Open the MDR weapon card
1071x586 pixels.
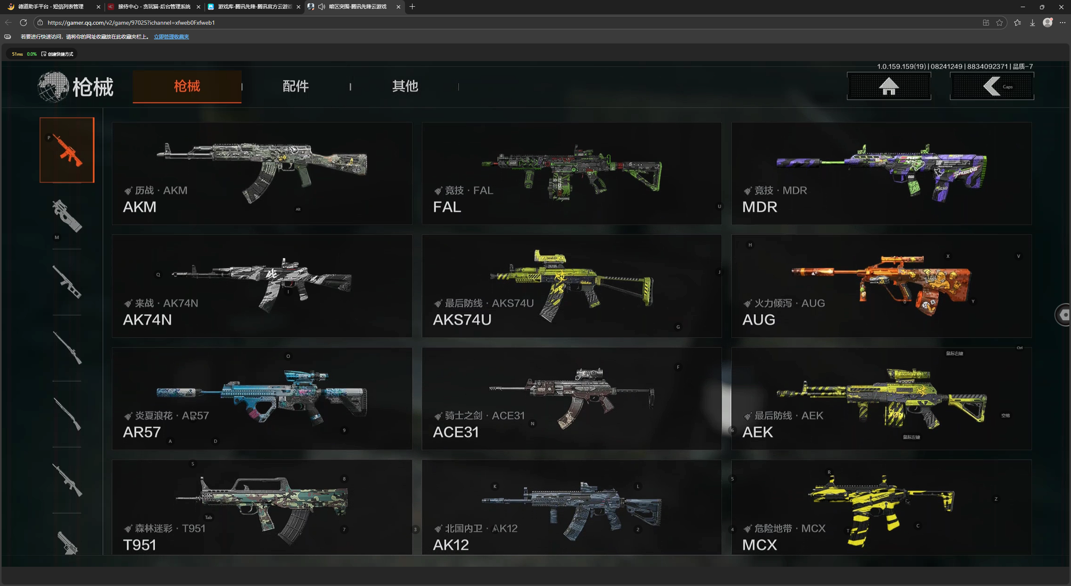click(x=881, y=173)
